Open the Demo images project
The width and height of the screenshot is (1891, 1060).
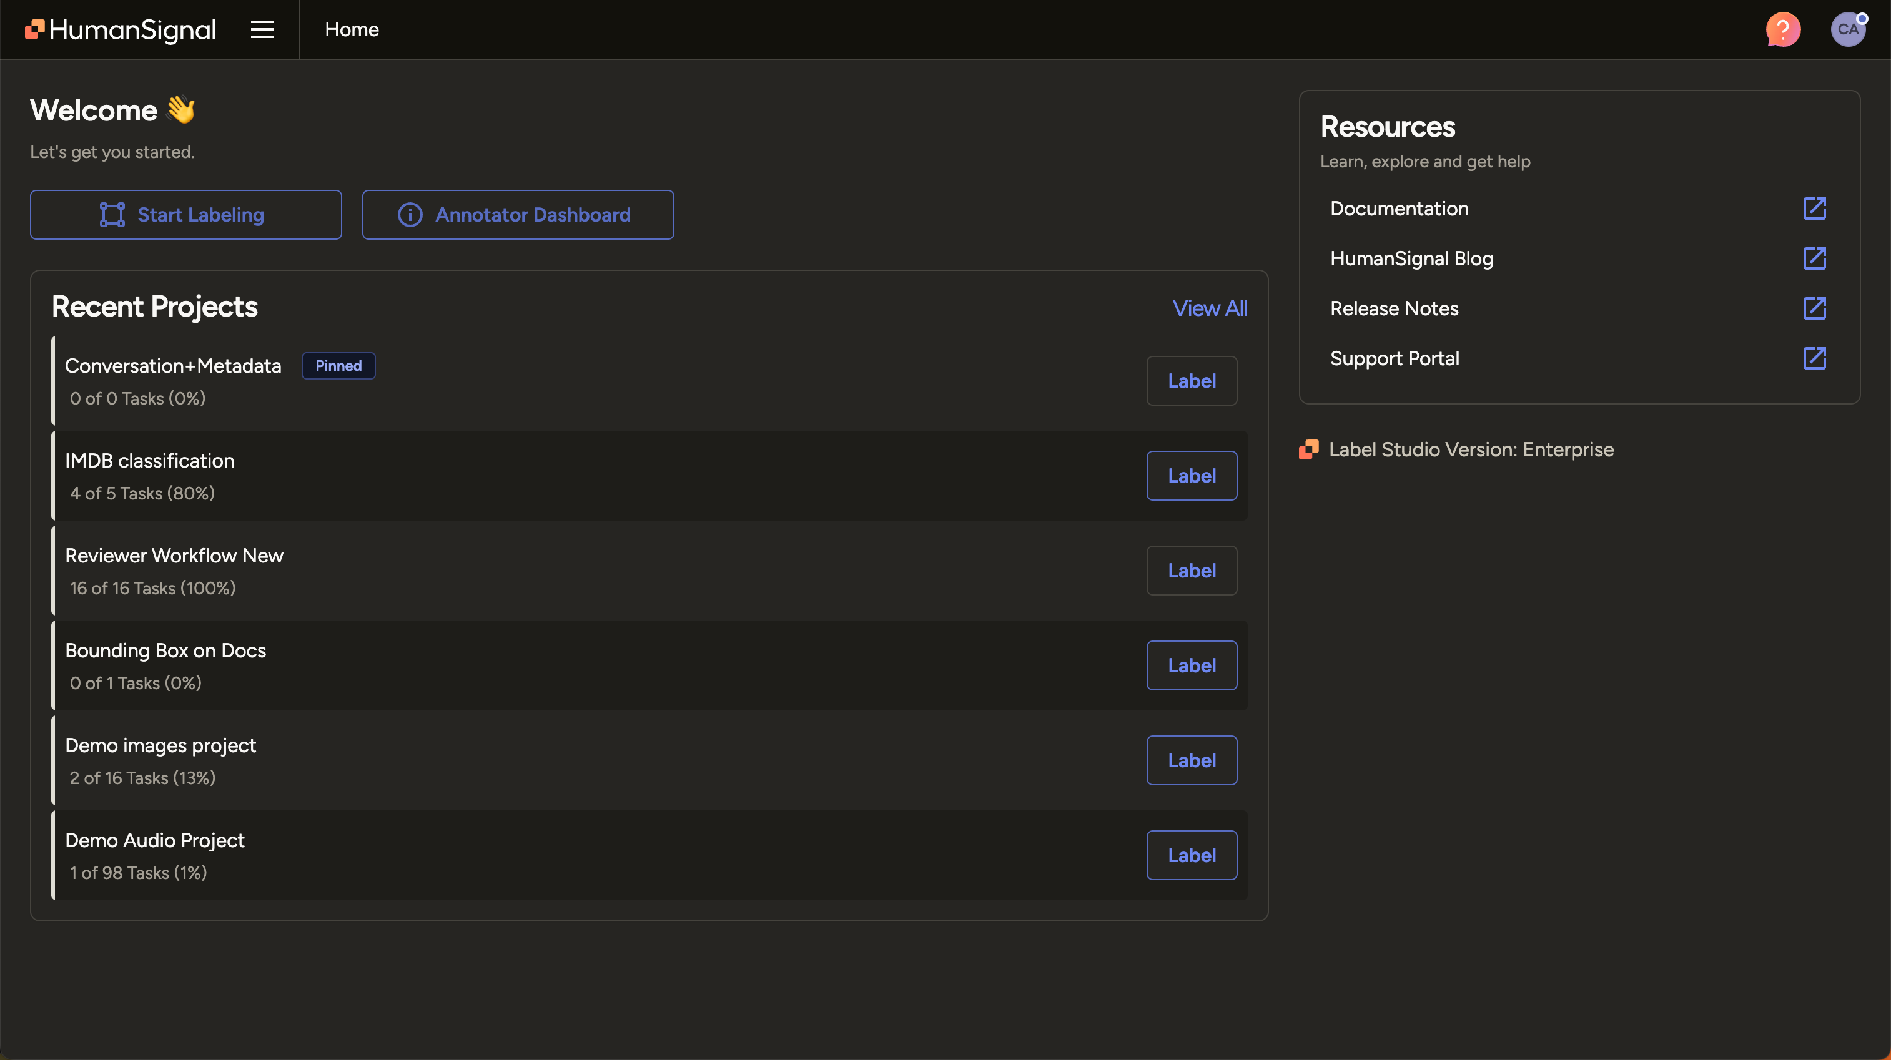(160, 745)
